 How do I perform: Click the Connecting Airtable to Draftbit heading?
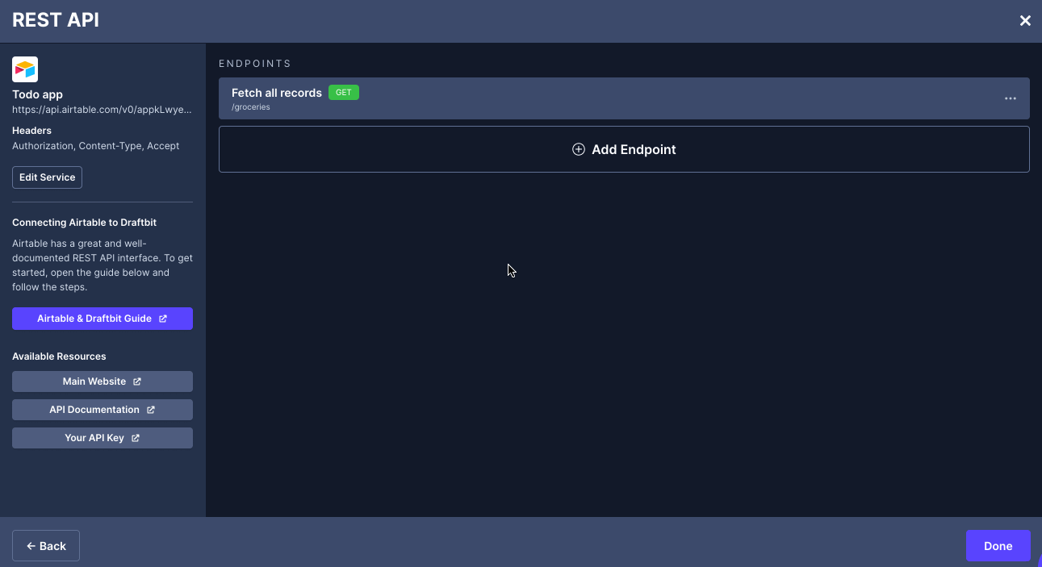[85, 223]
